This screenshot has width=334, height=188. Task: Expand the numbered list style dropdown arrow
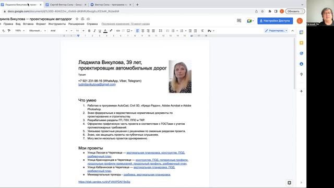coord(186,31)
